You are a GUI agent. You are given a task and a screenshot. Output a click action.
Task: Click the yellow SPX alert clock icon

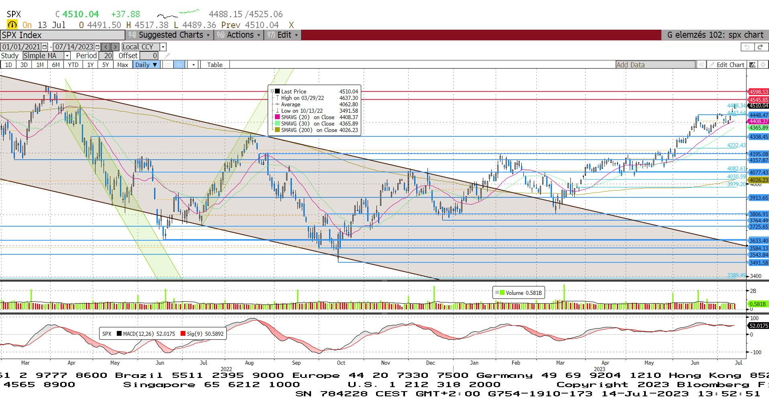pyautogui.click(x=12, y=25)
